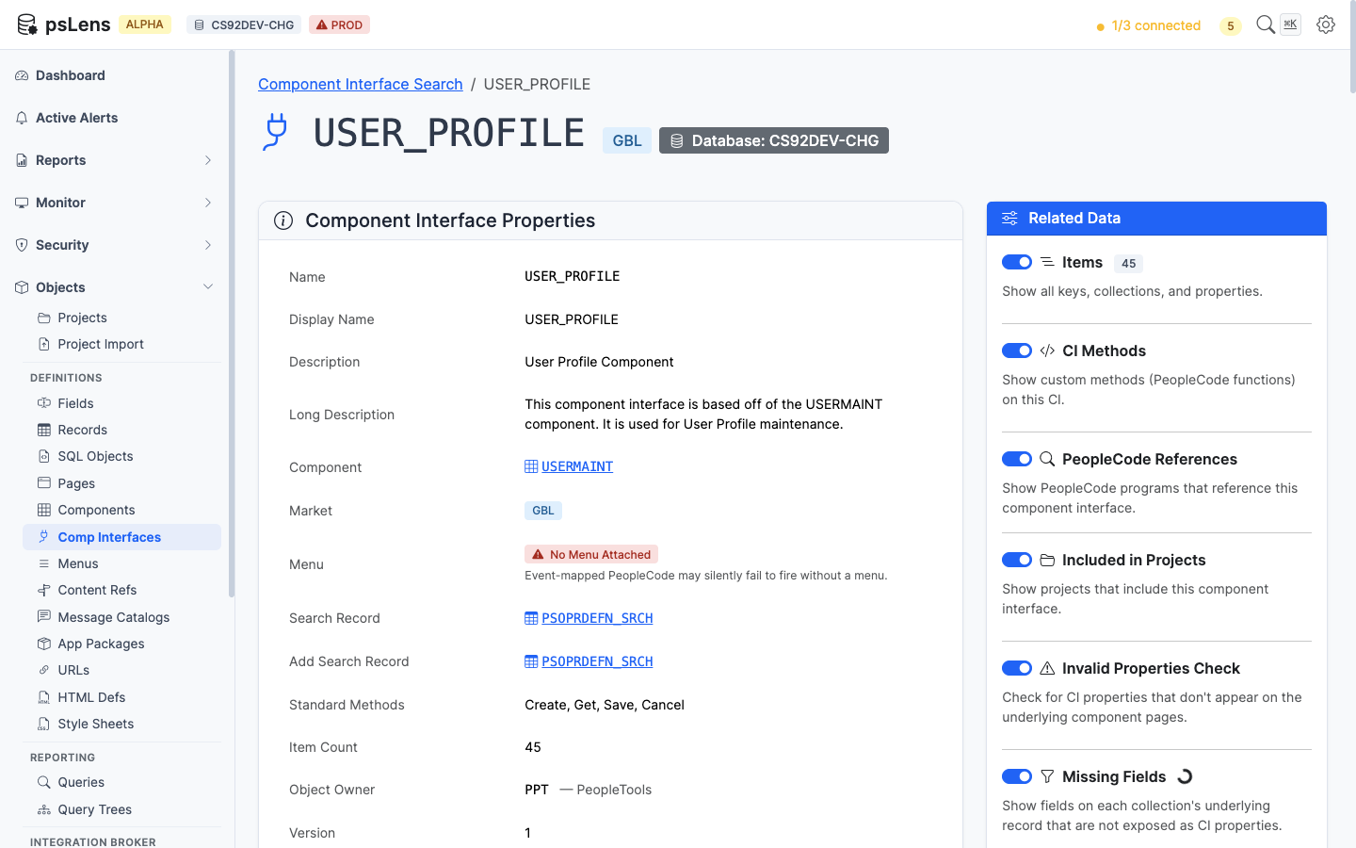The image size is (1356, 848).
Task: Click the Database: CS92DEV-CHG label badge
Action: [774, 140]
